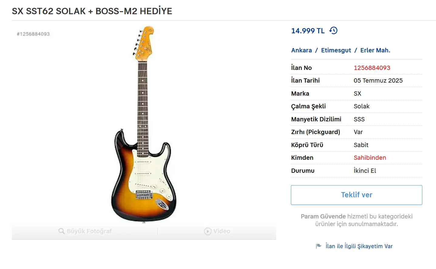The image size is (436, 269).
Task: Click the flag icon for complaint
Action: click(x=319, y=246)
